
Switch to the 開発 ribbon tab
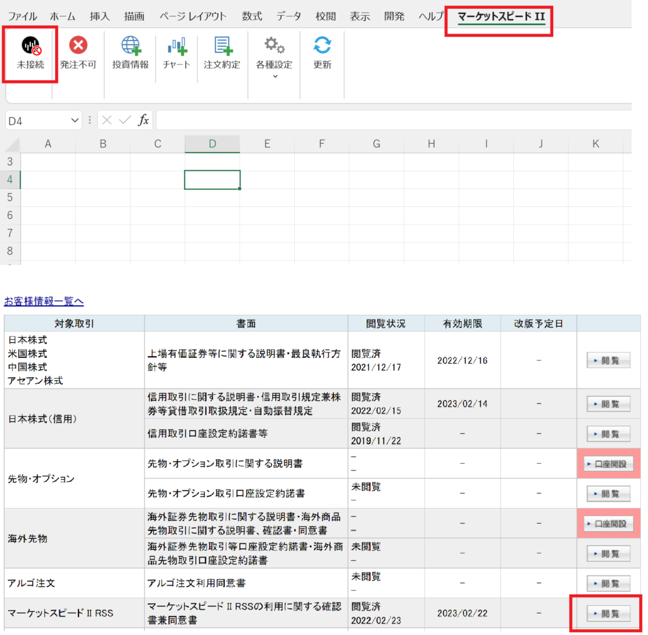[x=394, y=16]
